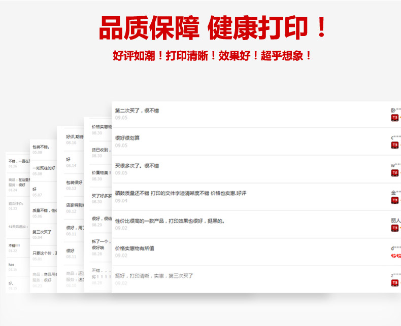Click review 包装很好 dated 08.13
401x326 pixels.
tap(74, 183)
